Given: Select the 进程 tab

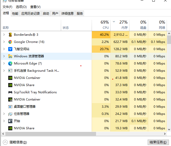Looking at the screenshot, I should coord(6,13).
